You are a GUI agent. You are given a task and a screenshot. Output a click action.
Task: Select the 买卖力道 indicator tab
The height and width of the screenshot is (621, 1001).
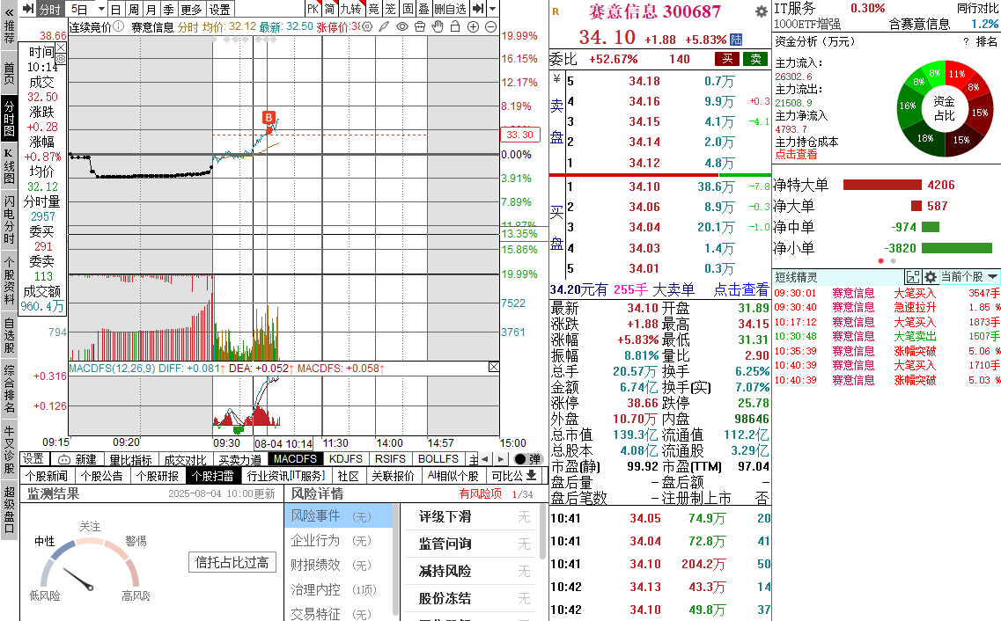point(240,459)
